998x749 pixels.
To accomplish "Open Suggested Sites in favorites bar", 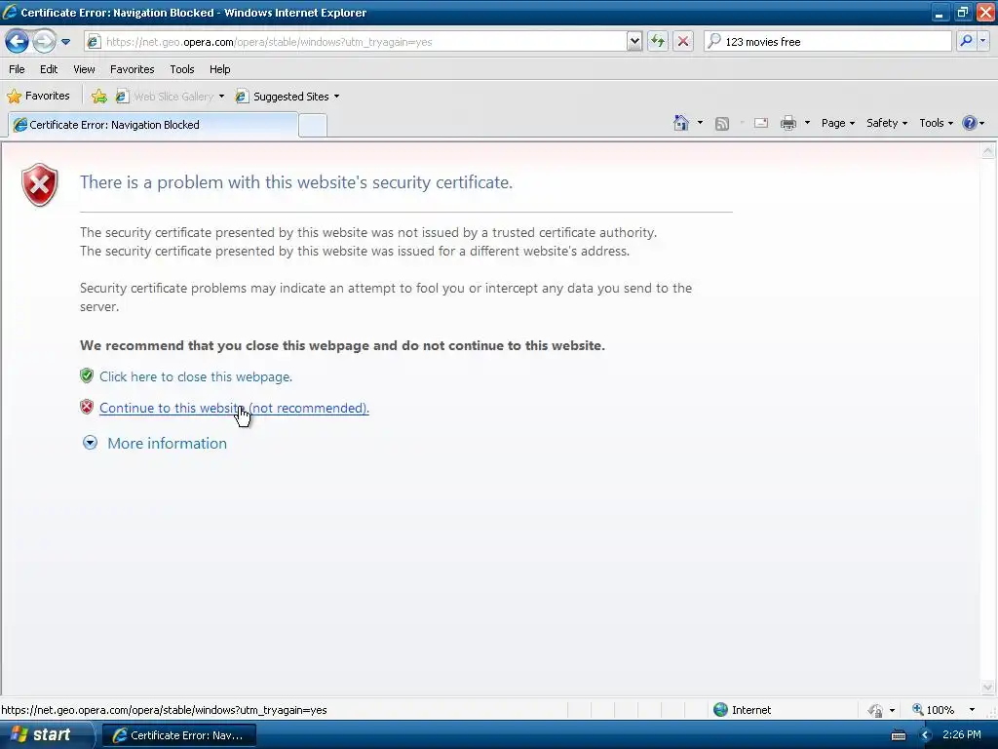I will coord(283,97).
